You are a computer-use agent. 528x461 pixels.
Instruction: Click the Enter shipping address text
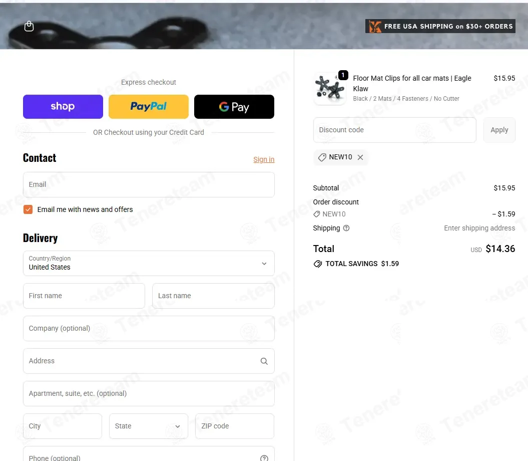[479, 228]
